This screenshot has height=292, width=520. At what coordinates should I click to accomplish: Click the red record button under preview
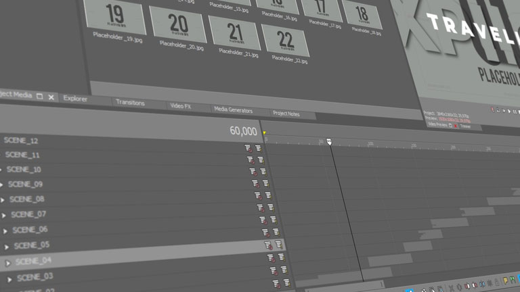point(492,110)
